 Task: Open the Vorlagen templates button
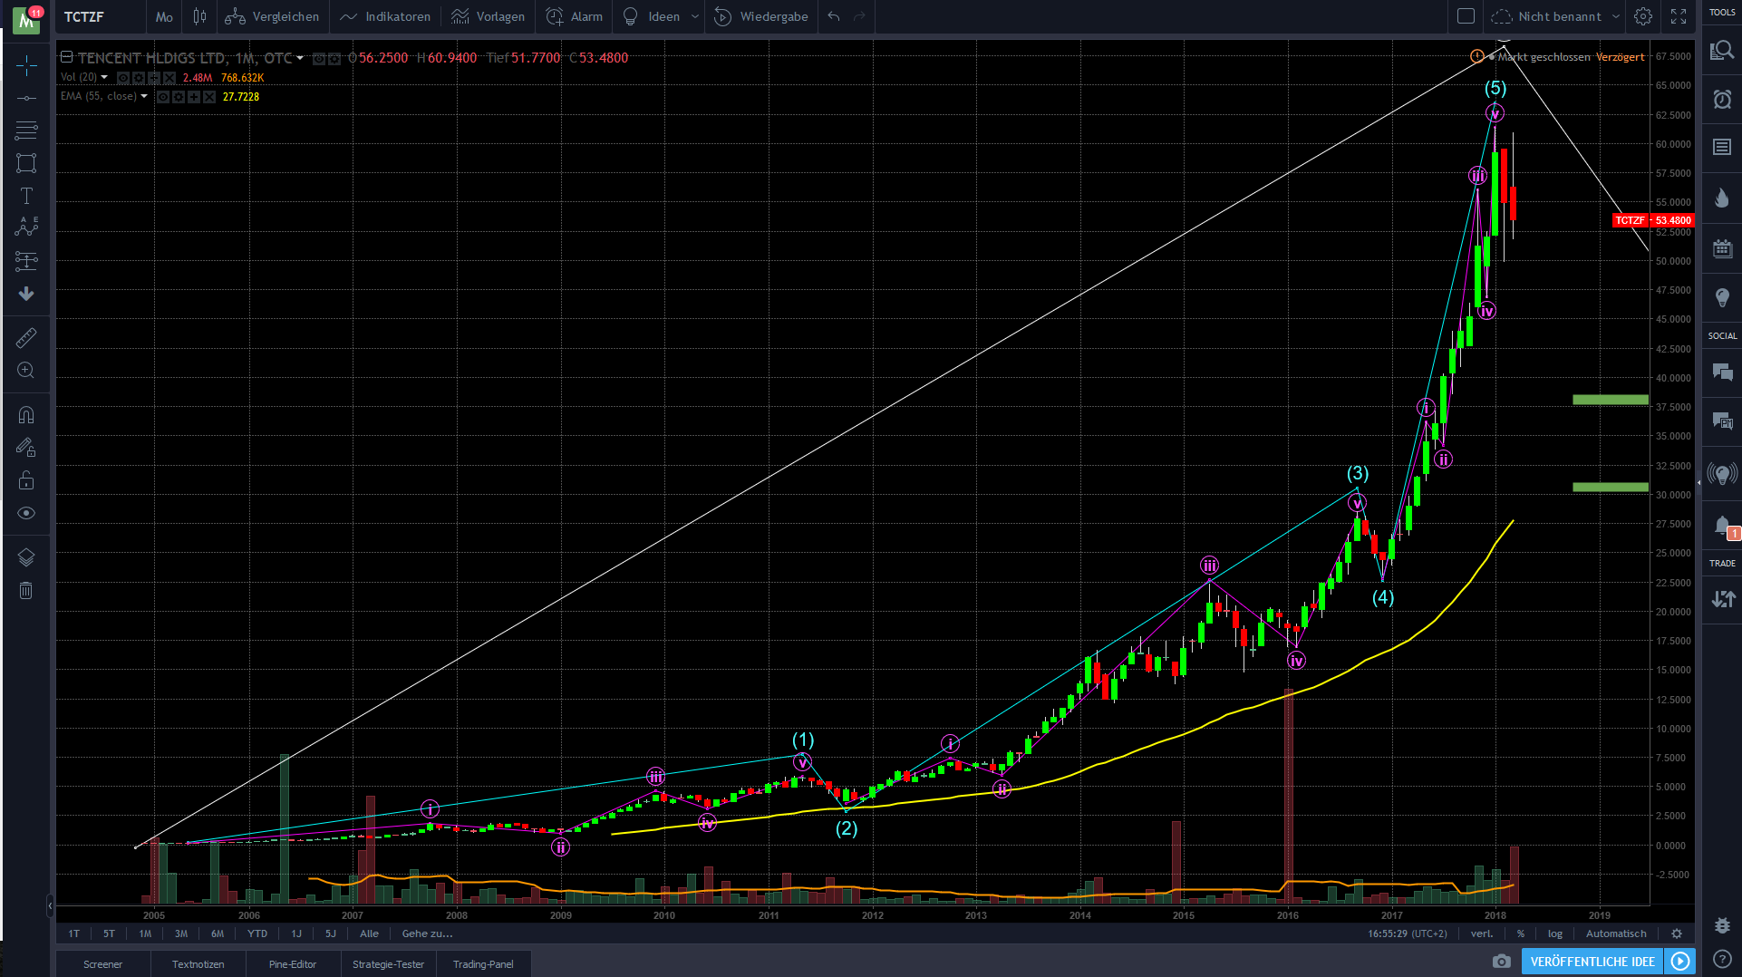(488, 16)
